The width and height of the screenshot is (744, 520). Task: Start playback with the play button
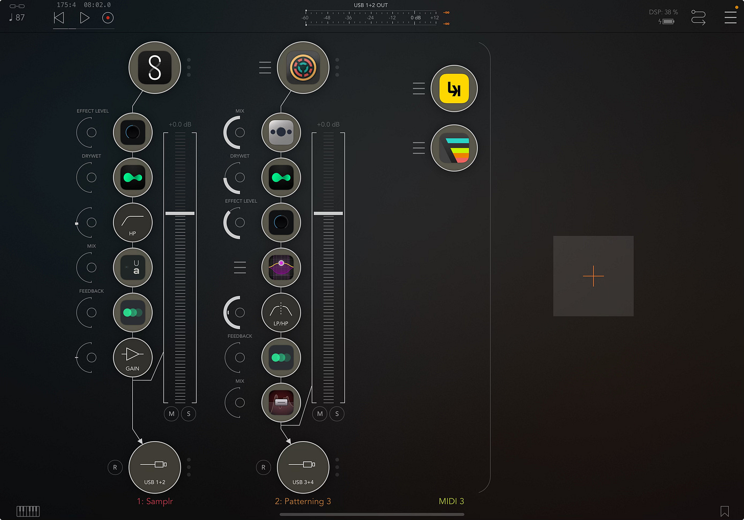85,18
